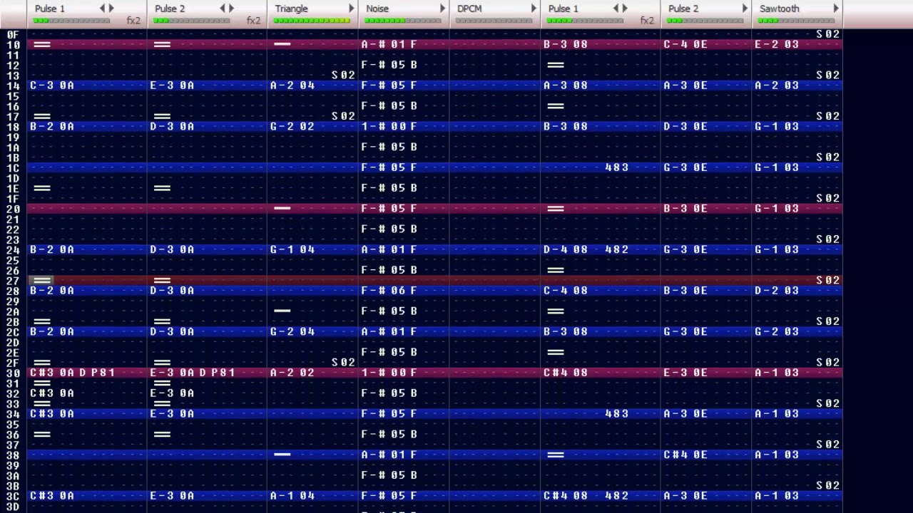Screen dimensions: 913x513
Task: Select Sawtooth note E-2 03 in row 10
Action: point(777,44)
